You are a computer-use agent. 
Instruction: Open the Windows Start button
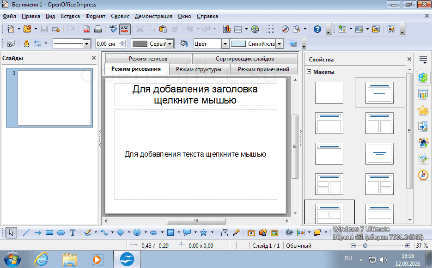12,260
